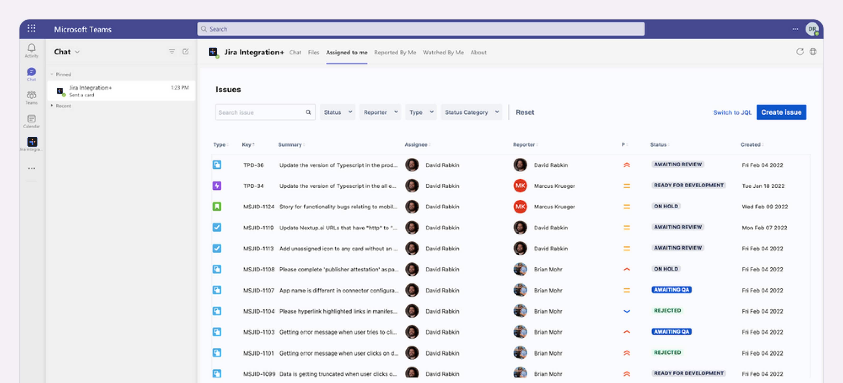Image resolution: width=843 pixels, height=383 pixels.
Task: Start a new chat with compose icon
Action: (x=185, y=52)
